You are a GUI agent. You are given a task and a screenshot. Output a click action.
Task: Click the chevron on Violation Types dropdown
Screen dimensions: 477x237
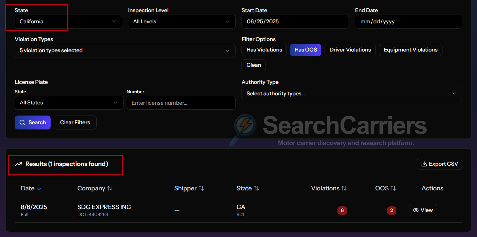pyautogui.click(x=228, y=51)
